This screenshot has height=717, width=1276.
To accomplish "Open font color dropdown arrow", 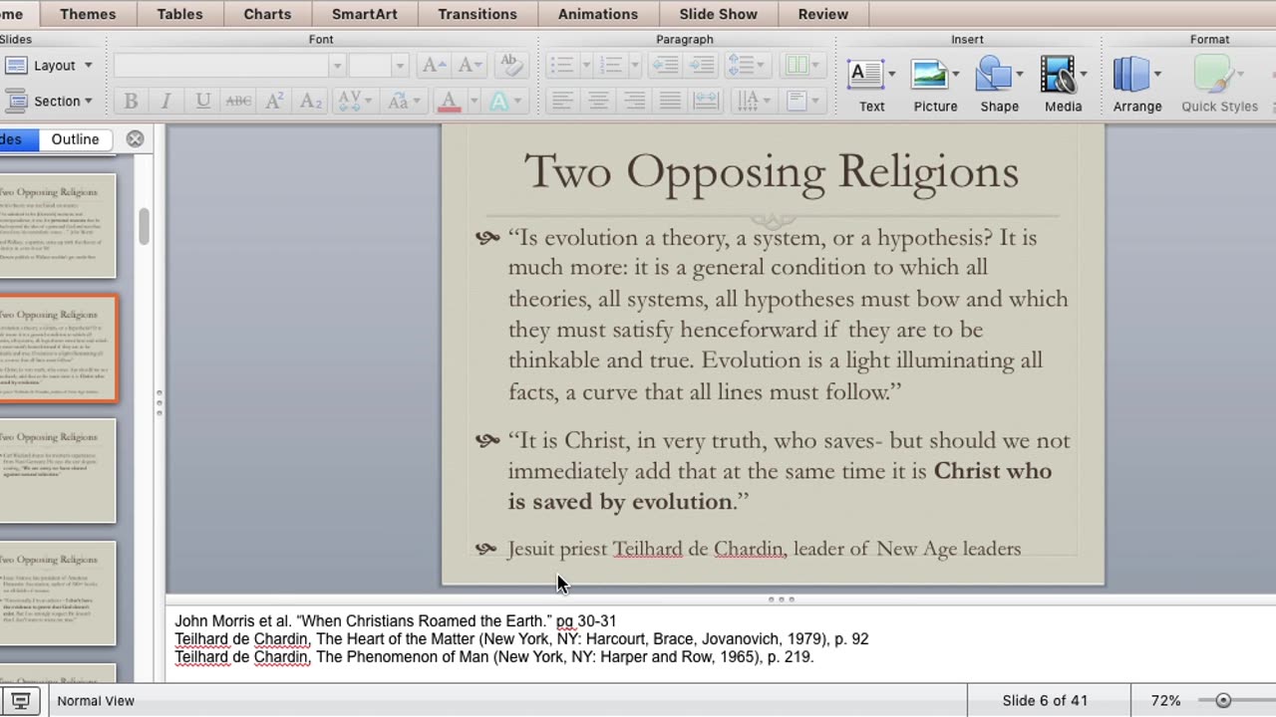I will pyautogui.click(x=473, y=101).
